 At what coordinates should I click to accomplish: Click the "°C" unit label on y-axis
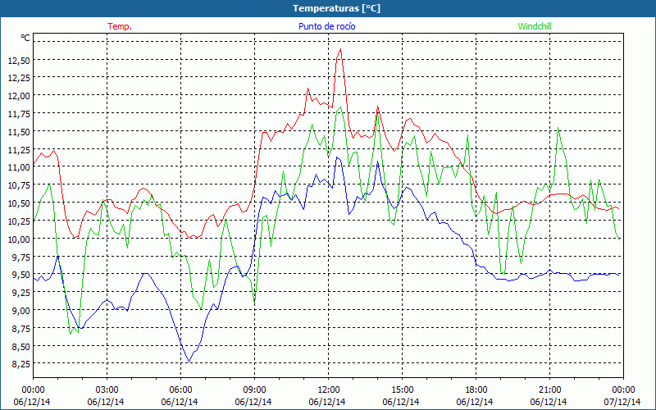25,38
